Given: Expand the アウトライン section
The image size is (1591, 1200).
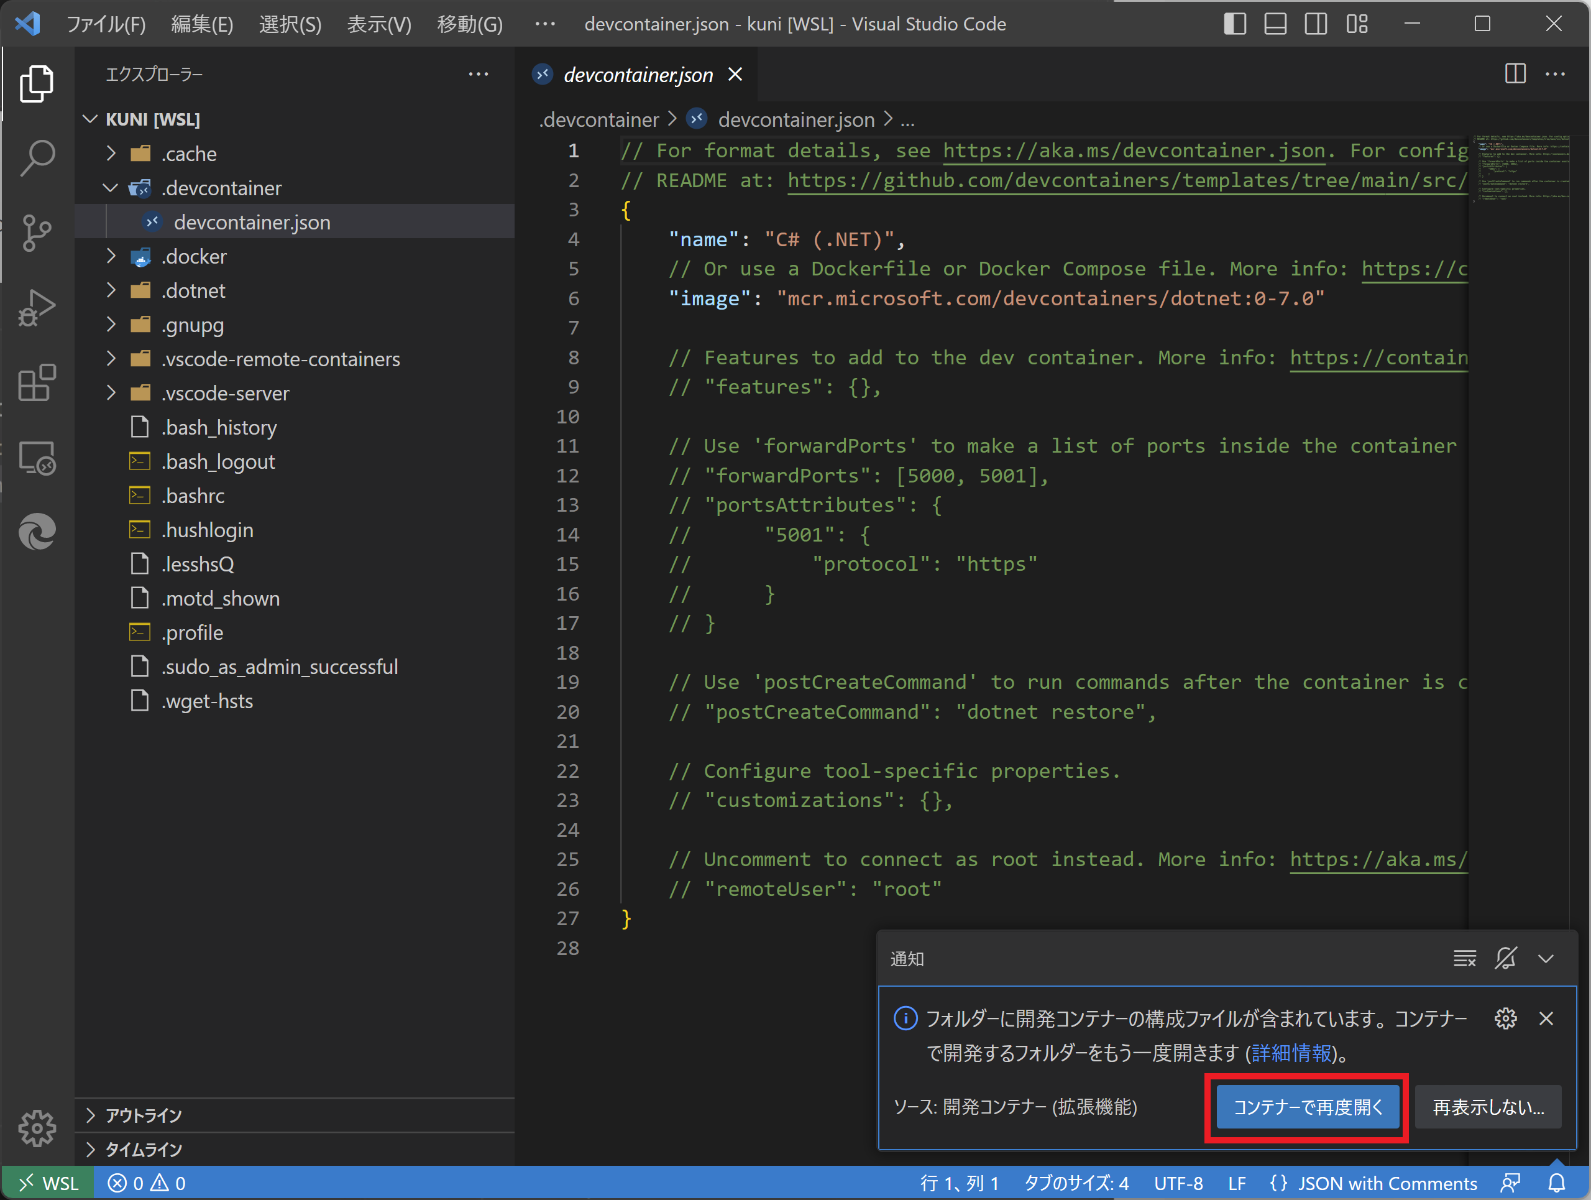Looking at the screenshot, I should [x=295, y=1115].
